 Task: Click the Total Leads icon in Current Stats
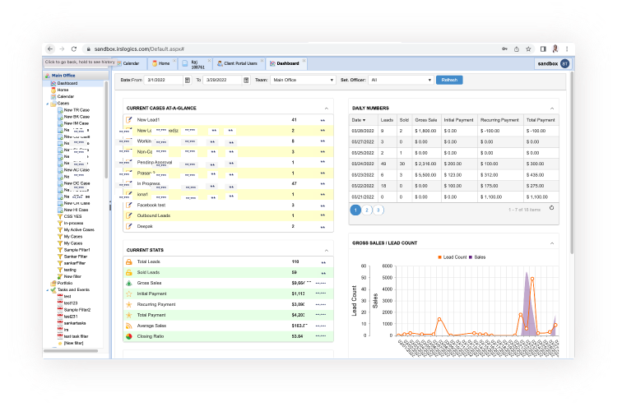pyautogui.click(x=129, y=262)
